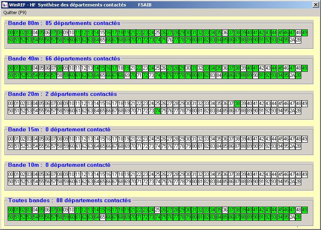Select department 58 cell in Bande 40m
This screenshot has width=321, height=230.
point(60,75)
